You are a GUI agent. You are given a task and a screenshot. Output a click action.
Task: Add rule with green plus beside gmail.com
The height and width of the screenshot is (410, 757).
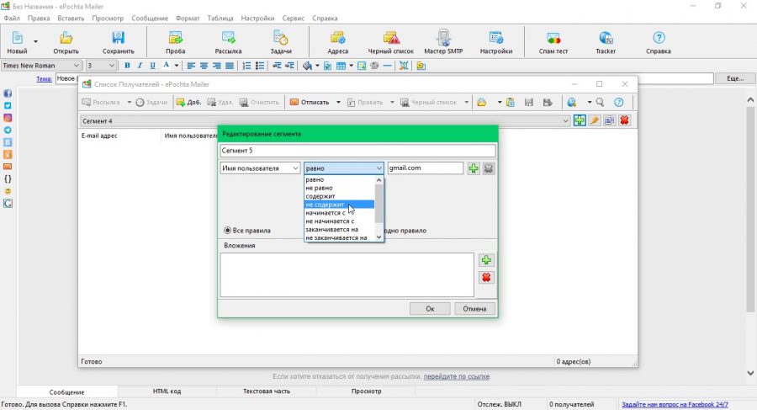click(x=474, y=168)
